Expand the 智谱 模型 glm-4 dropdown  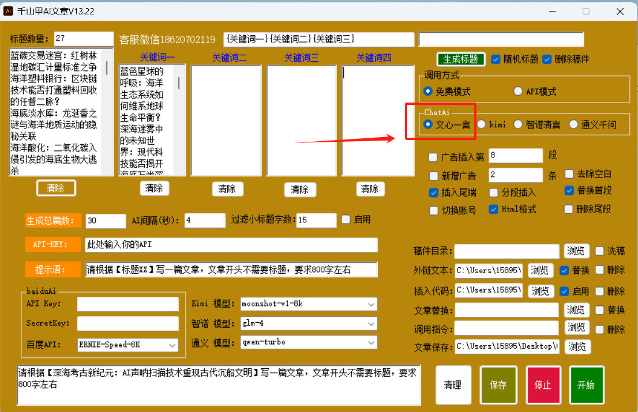[370, 323]
